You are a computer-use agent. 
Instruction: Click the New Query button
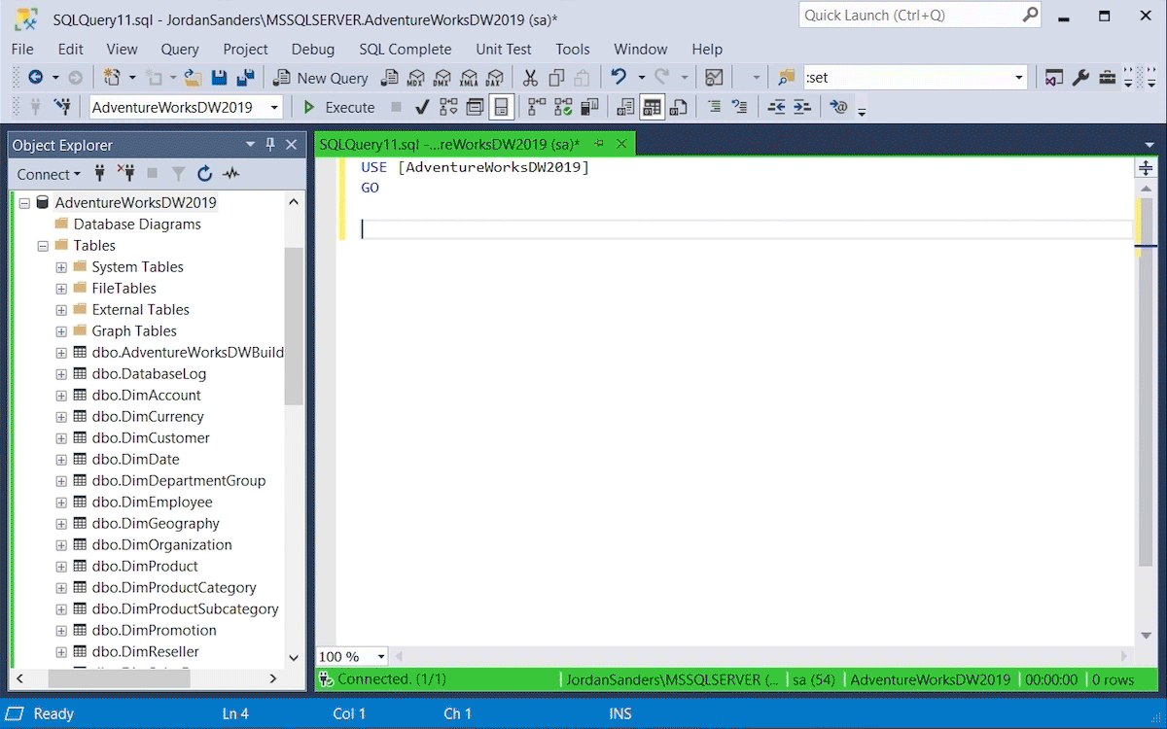pyautogui.click(x=321, y=78)
